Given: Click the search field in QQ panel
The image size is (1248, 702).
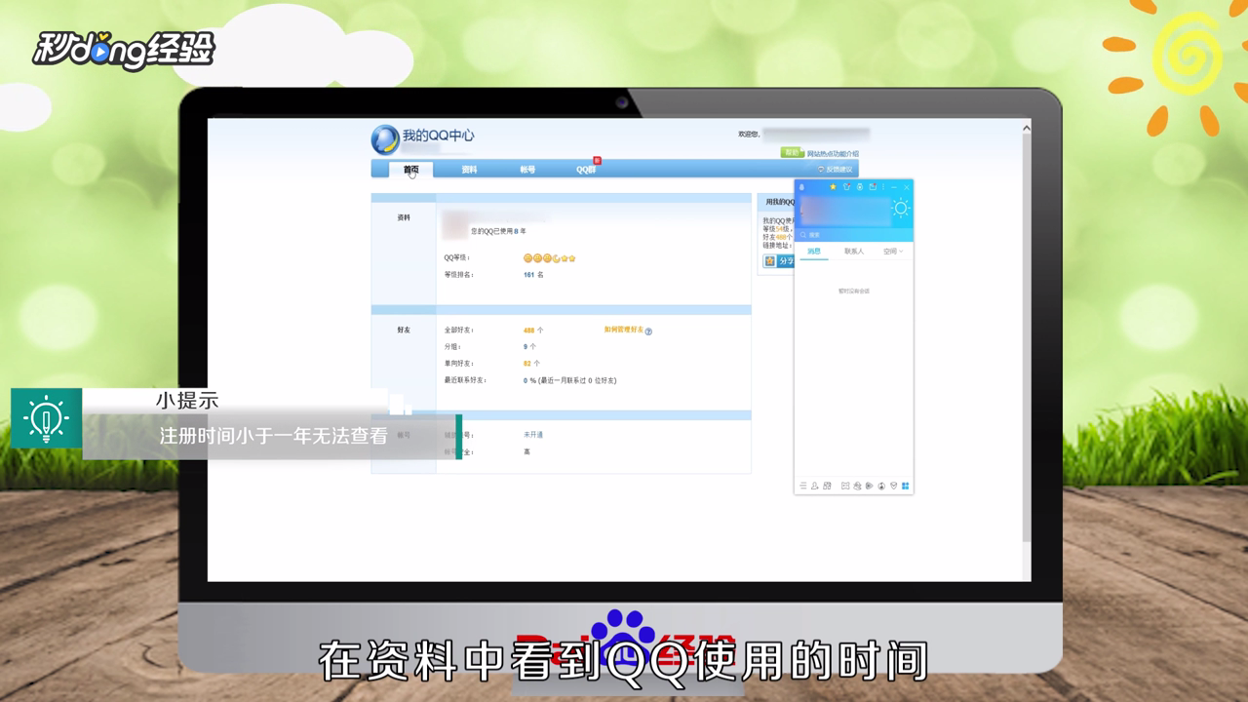Looking at the screenshot, I should coord(854,235).
